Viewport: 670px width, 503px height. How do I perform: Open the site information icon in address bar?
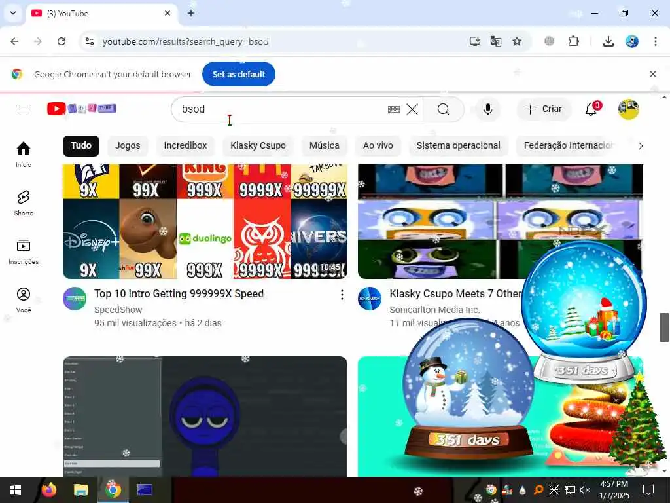tap(89, 41)
